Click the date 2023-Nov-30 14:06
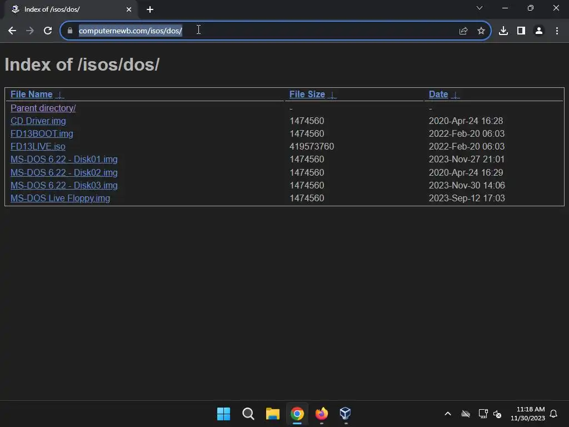This screenshot has height=427, width=569. click(x=467, y=185)
